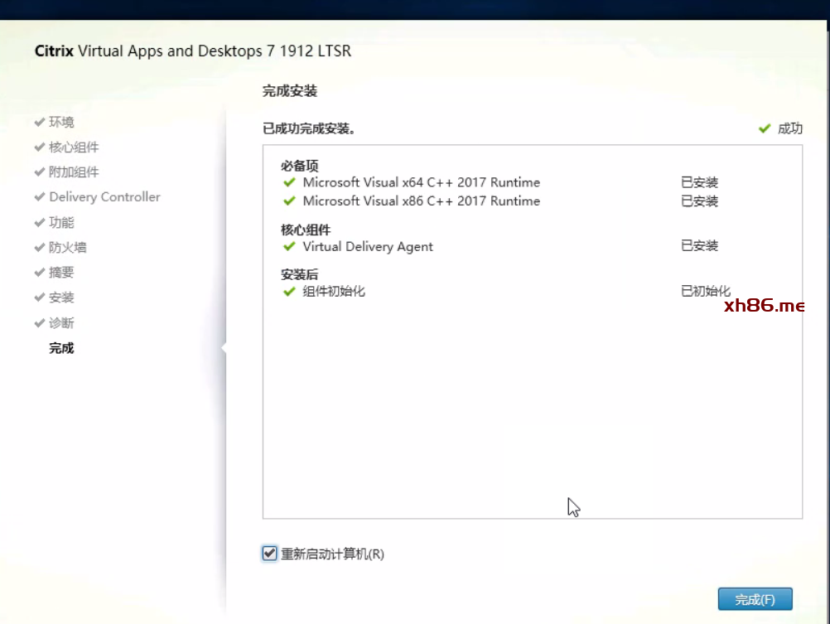Click the checkmark icon beside 防火墙 step
This screenshot has width=830, height=624.
click(39, 247)
